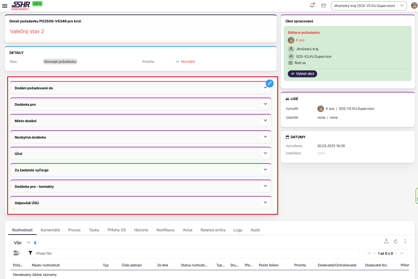
Task: Open the mail envelope icon
Action: tap(323, 5)
